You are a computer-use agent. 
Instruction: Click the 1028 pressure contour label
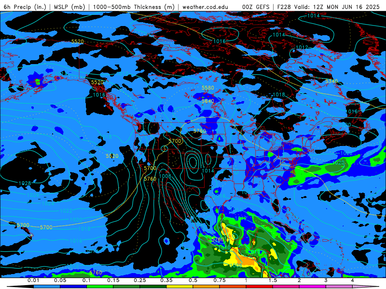point(25,183)
